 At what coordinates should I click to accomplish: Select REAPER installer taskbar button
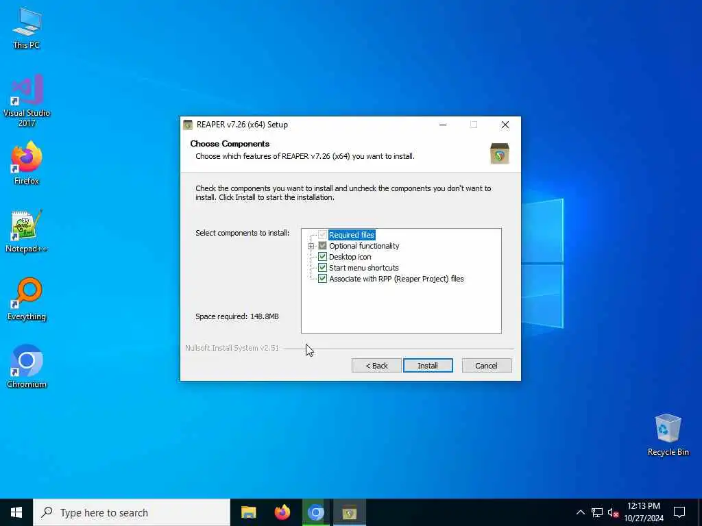tap(349, 512)
